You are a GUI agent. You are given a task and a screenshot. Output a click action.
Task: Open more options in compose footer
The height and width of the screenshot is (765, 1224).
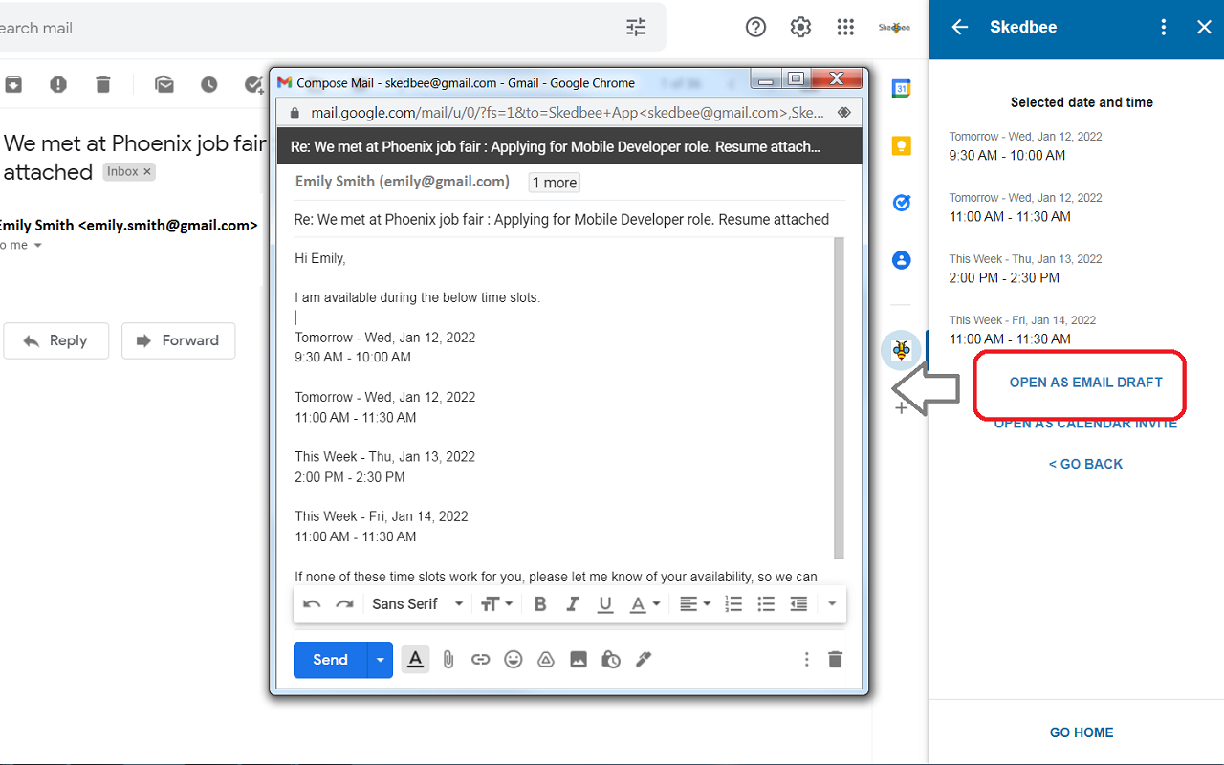pos(806,660)
